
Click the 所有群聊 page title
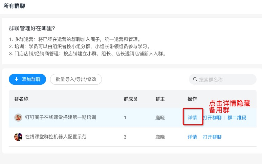click(14, 6)
